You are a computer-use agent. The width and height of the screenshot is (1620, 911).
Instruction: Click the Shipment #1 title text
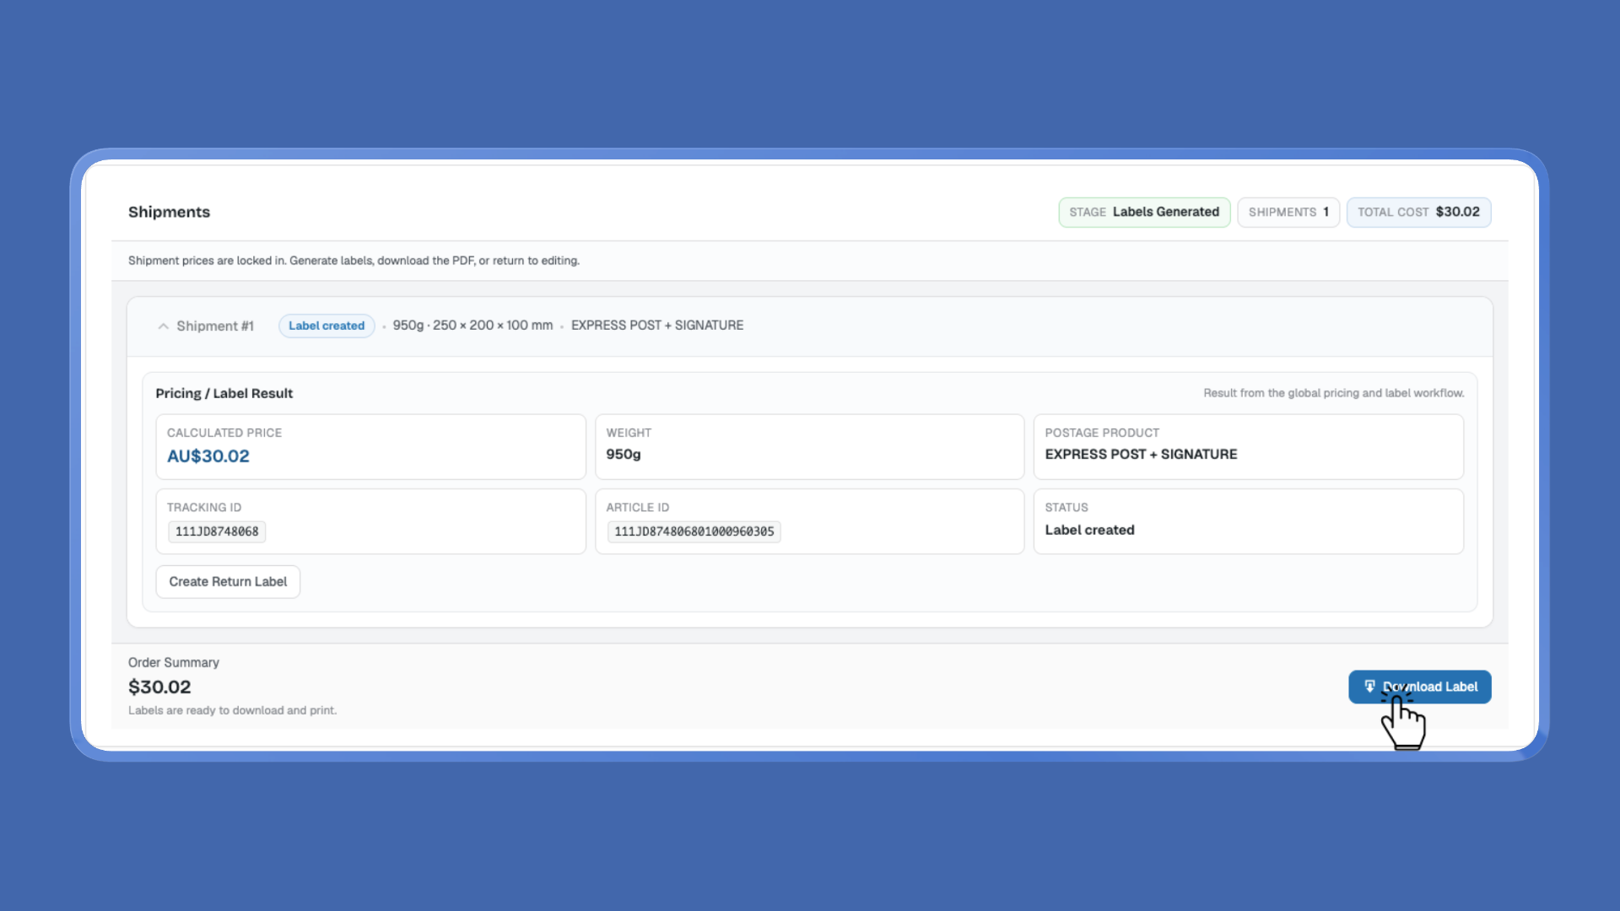(x=215, y=326)
